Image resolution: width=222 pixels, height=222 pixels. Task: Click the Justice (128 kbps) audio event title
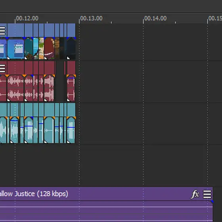tap(41, 194)
